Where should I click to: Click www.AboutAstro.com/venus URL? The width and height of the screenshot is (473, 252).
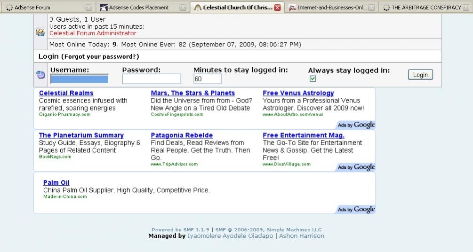click(293, 115)
